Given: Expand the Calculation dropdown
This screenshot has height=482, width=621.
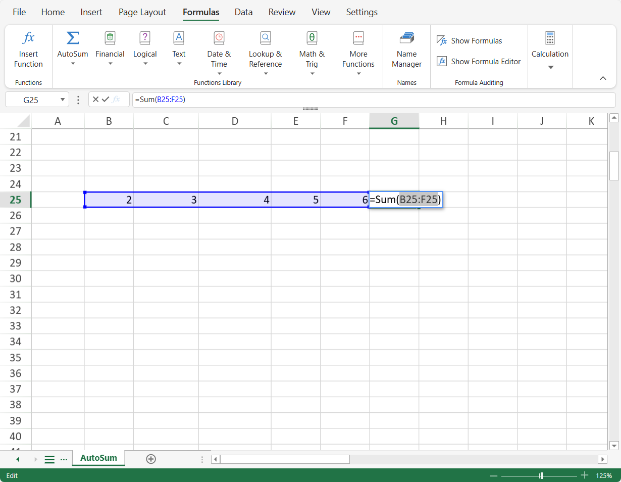Looking at the screenshot, I should (550, 67).
